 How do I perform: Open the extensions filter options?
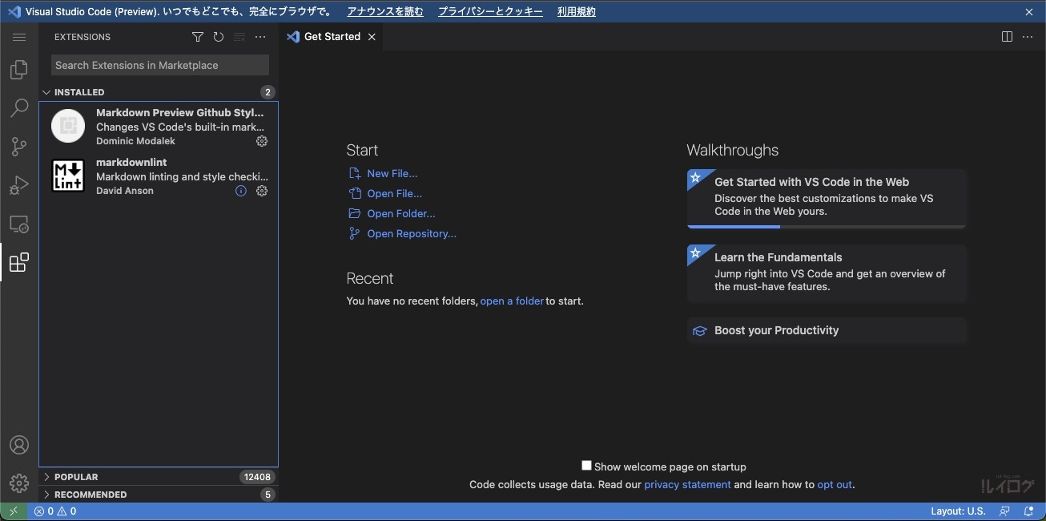coord(197,37)
